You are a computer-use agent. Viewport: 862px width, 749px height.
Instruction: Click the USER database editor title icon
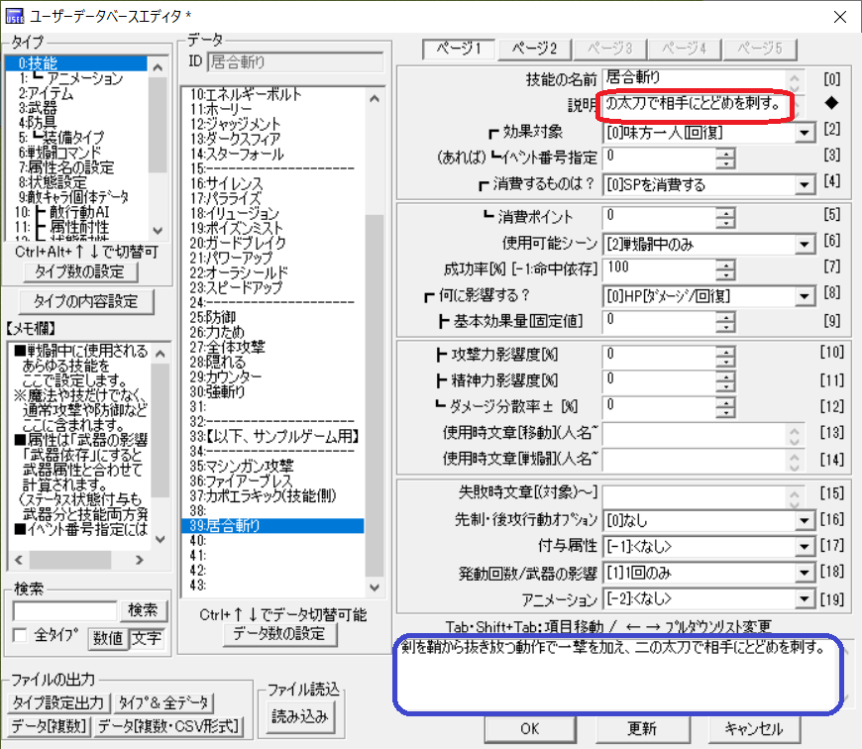[14, 16]
